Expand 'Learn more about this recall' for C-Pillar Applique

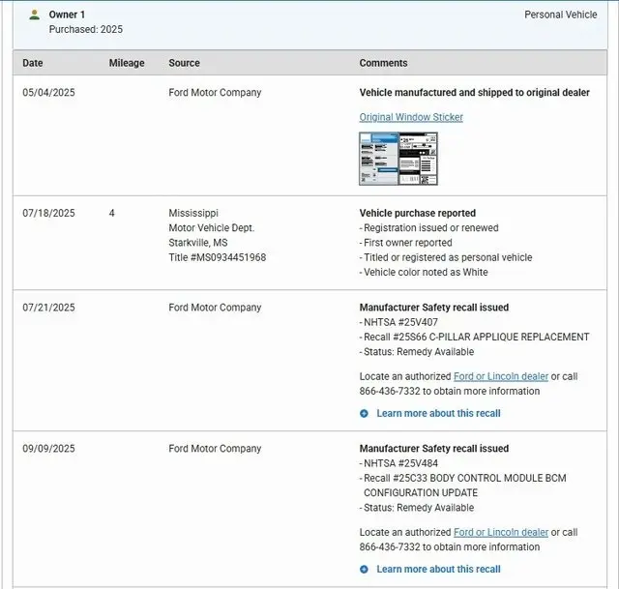click(438, 413)
